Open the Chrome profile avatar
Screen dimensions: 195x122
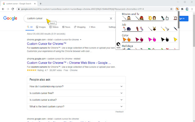tap(187, 9)
